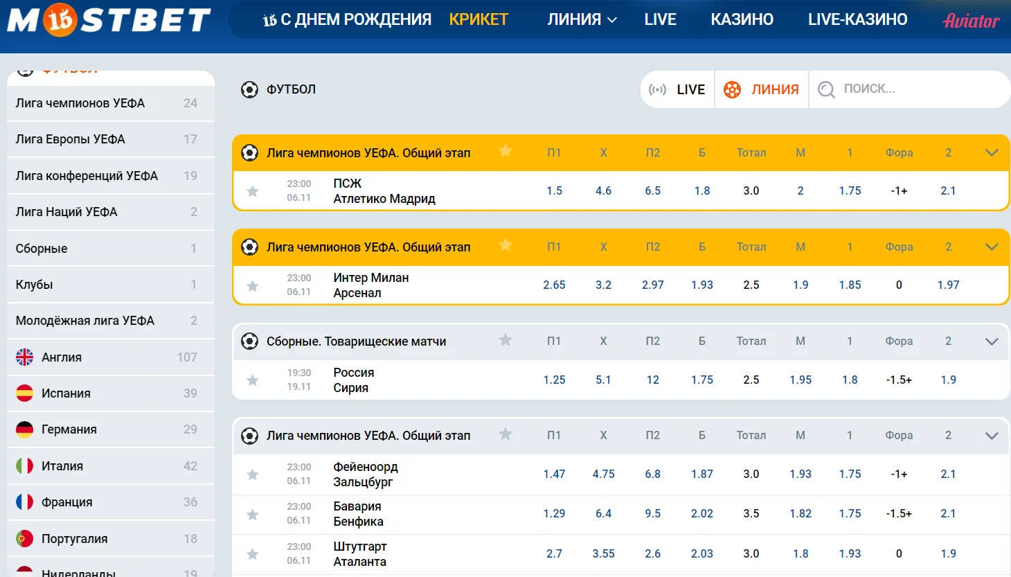Click the search magnifier icon

[826, 89]
